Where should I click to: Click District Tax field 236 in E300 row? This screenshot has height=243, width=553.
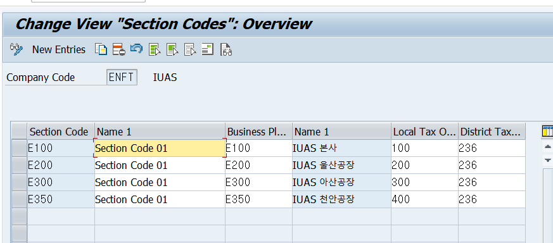pyautogui.click(x=492, y=182)
